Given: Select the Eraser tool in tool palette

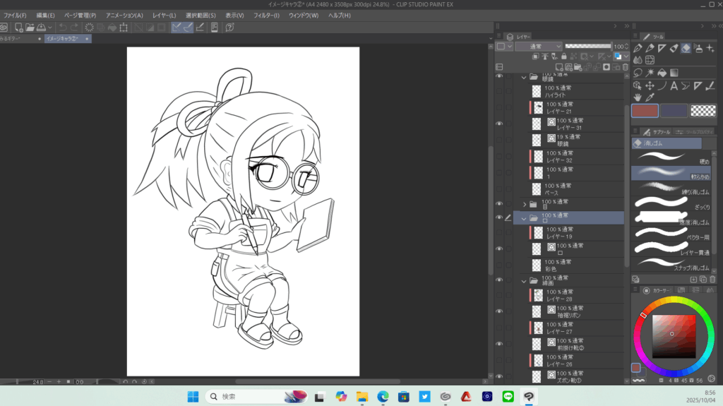Looking at the screenshot, I should (686, 48).
